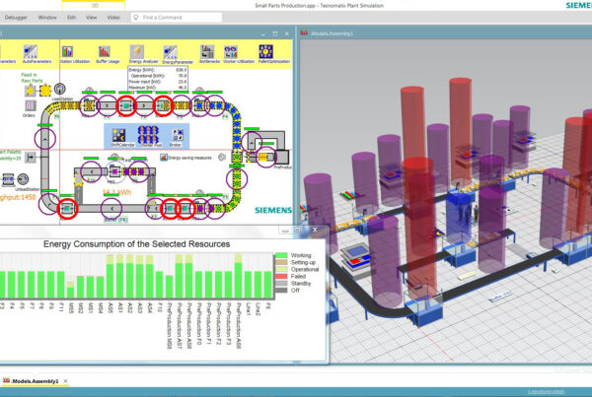Maximize the 2D model frame window

(x=275, y=33)
